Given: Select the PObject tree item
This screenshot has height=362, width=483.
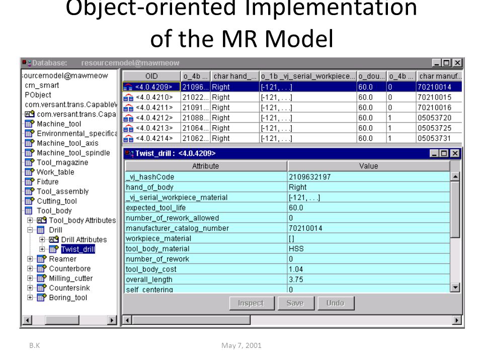Looking at the screenshot, I should [38, 95].
